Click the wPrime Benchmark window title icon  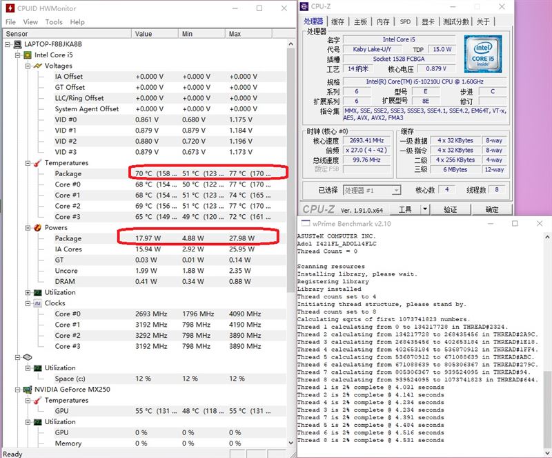coord(306,224)
